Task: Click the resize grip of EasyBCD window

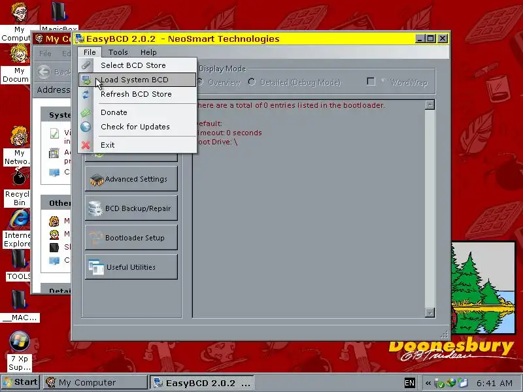Action: tap(445, 335)
